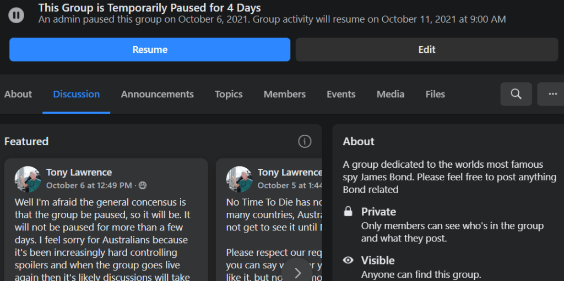Click the pause icon in the banner
Screen dimensions: 564x281
click(17, 15)
